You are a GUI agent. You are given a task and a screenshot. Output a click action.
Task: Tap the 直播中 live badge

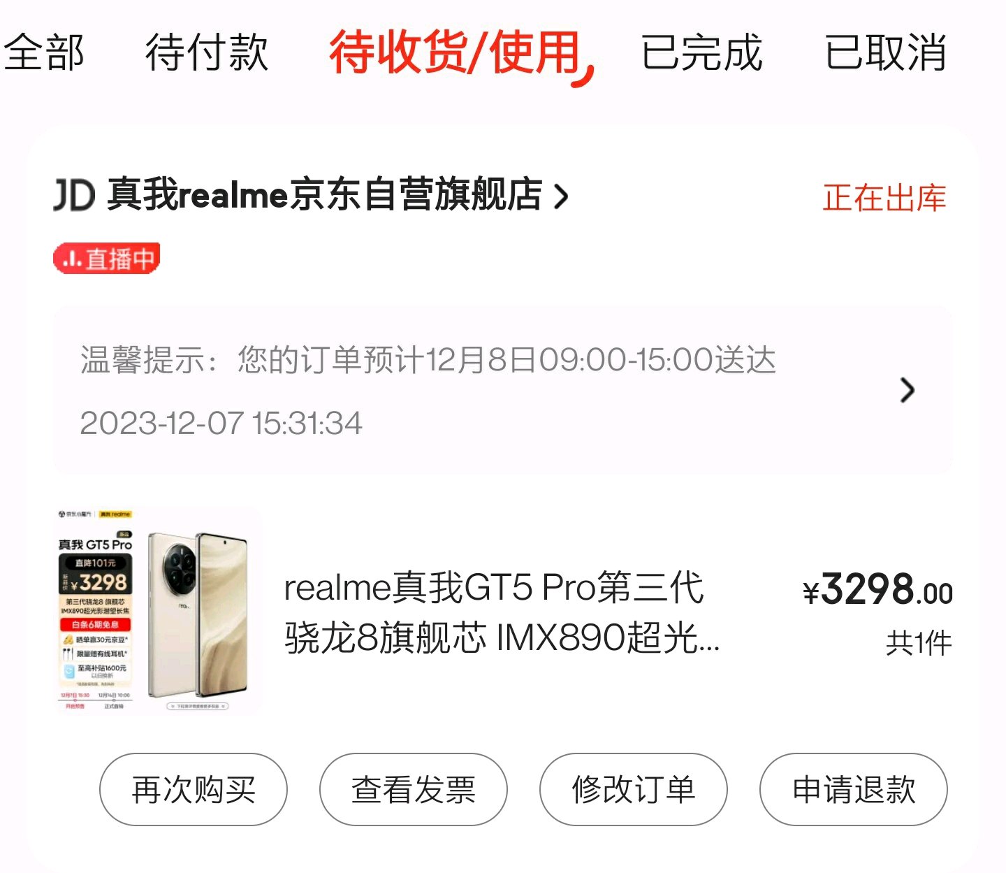click(107, 259)
